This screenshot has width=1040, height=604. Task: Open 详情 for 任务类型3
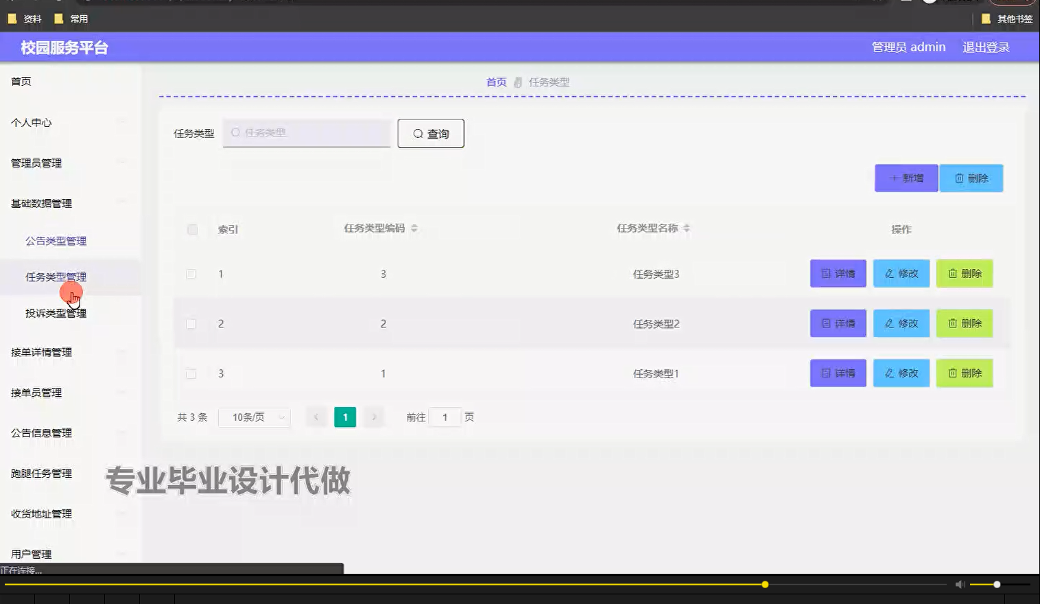[x=838, y=273]
